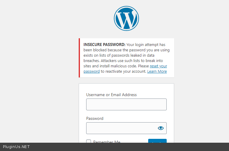Enable the Remember Me checkbox

coord(89,142)
